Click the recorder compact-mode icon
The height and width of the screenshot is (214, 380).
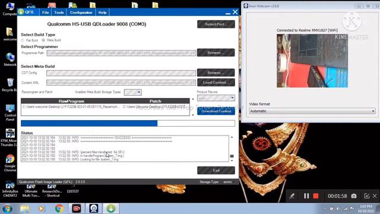click(x=367, y=196)
